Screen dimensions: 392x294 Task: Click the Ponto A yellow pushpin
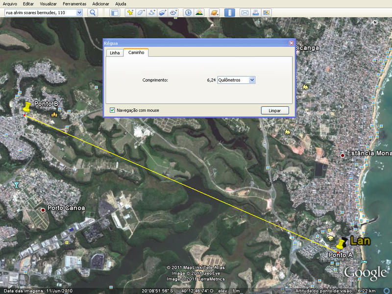[341, 245]
